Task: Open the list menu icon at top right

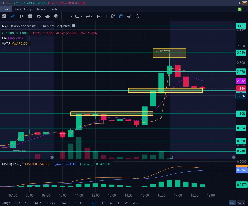Action: pos(245,9)
